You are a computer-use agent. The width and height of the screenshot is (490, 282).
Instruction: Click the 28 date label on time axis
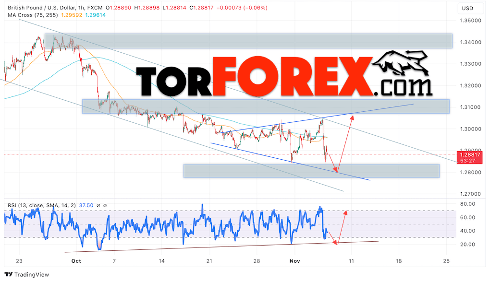tap(257, 261)
